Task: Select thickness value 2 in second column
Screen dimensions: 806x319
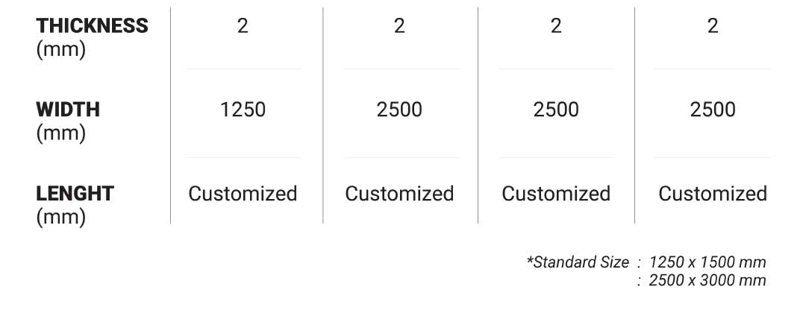Action: point(399,25)
